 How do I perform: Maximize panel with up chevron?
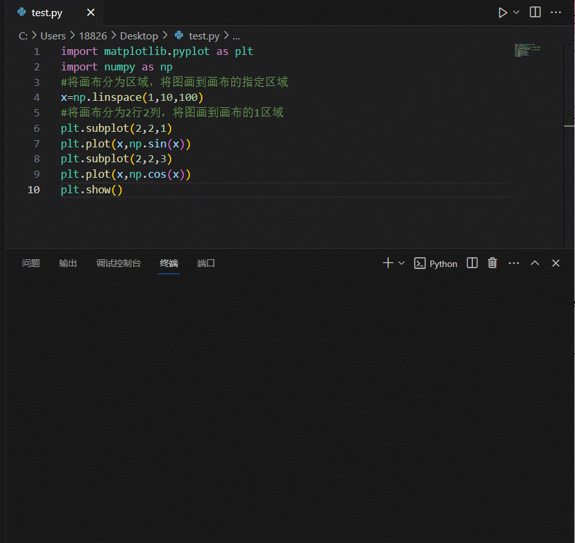tap(535, 263)
